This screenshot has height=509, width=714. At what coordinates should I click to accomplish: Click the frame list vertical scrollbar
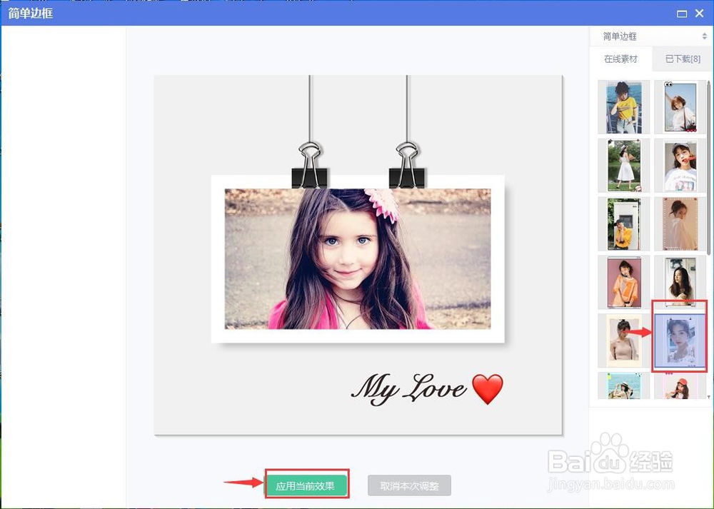[708, 168]
